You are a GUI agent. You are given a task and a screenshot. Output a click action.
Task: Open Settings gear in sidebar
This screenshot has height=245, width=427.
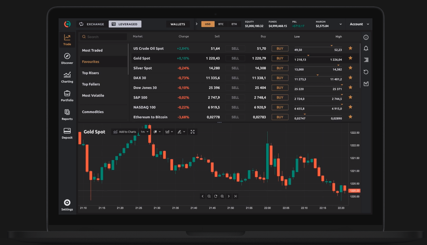click(67, 205)
